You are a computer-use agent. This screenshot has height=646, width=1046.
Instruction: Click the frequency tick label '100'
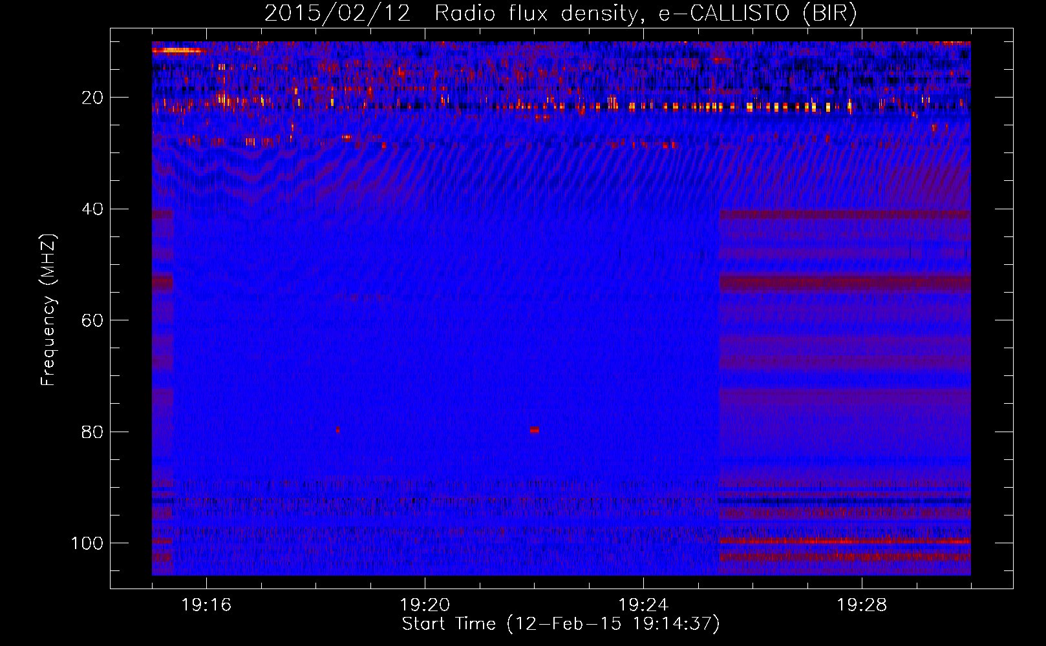click(x=87, y=543)
